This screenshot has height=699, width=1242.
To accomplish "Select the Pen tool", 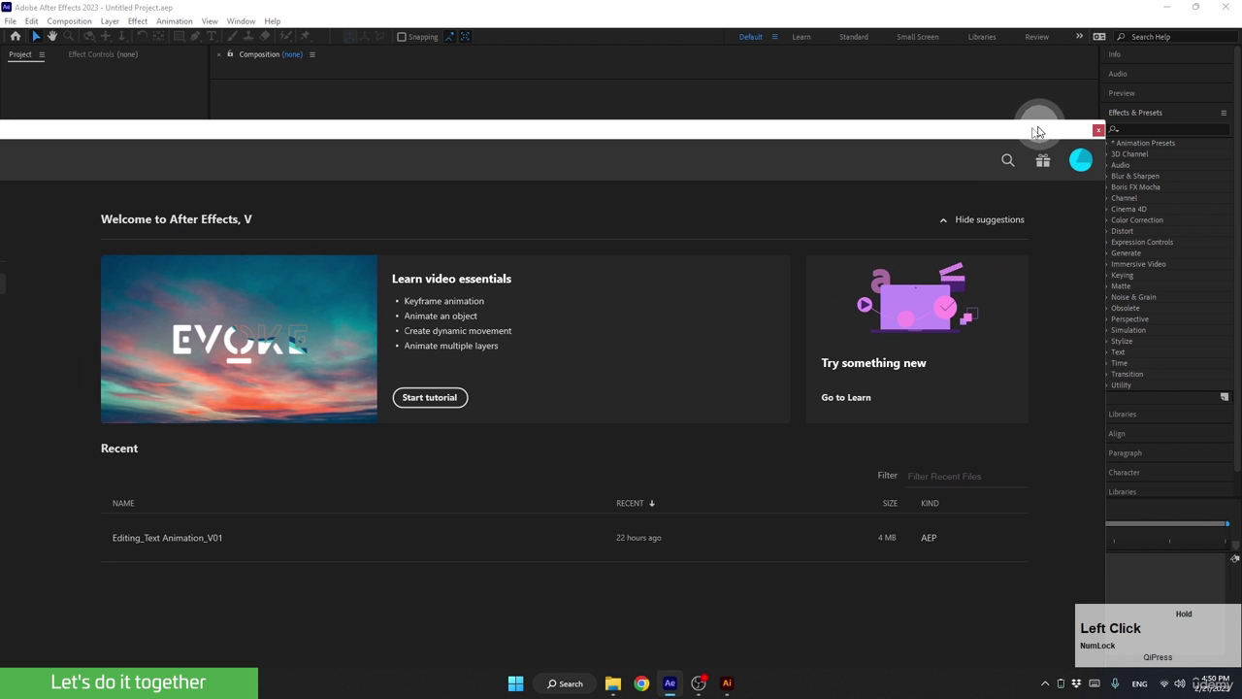I will coord(195,36).
